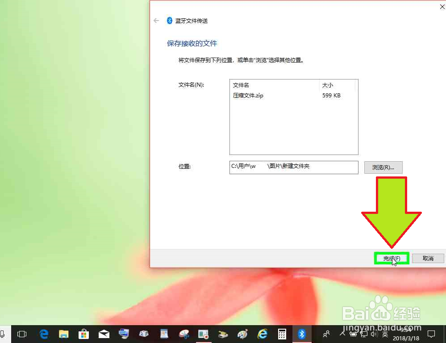Click the 保存接收的文件 heading
This screenshot has width=446, height=343.
click(192, 43)
